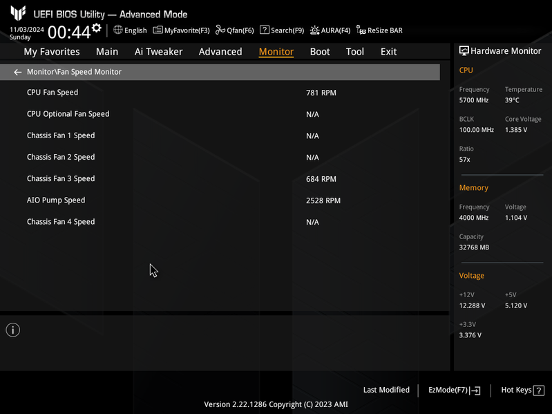This screenshot has height=414, width=552.
Task: Open Last Modified settings list
Action: pyautogui.click(x=386, y=390)
